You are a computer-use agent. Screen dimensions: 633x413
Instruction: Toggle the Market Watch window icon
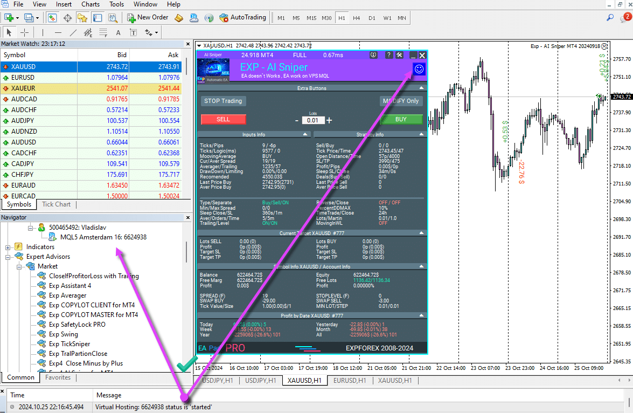click(52, 18)
